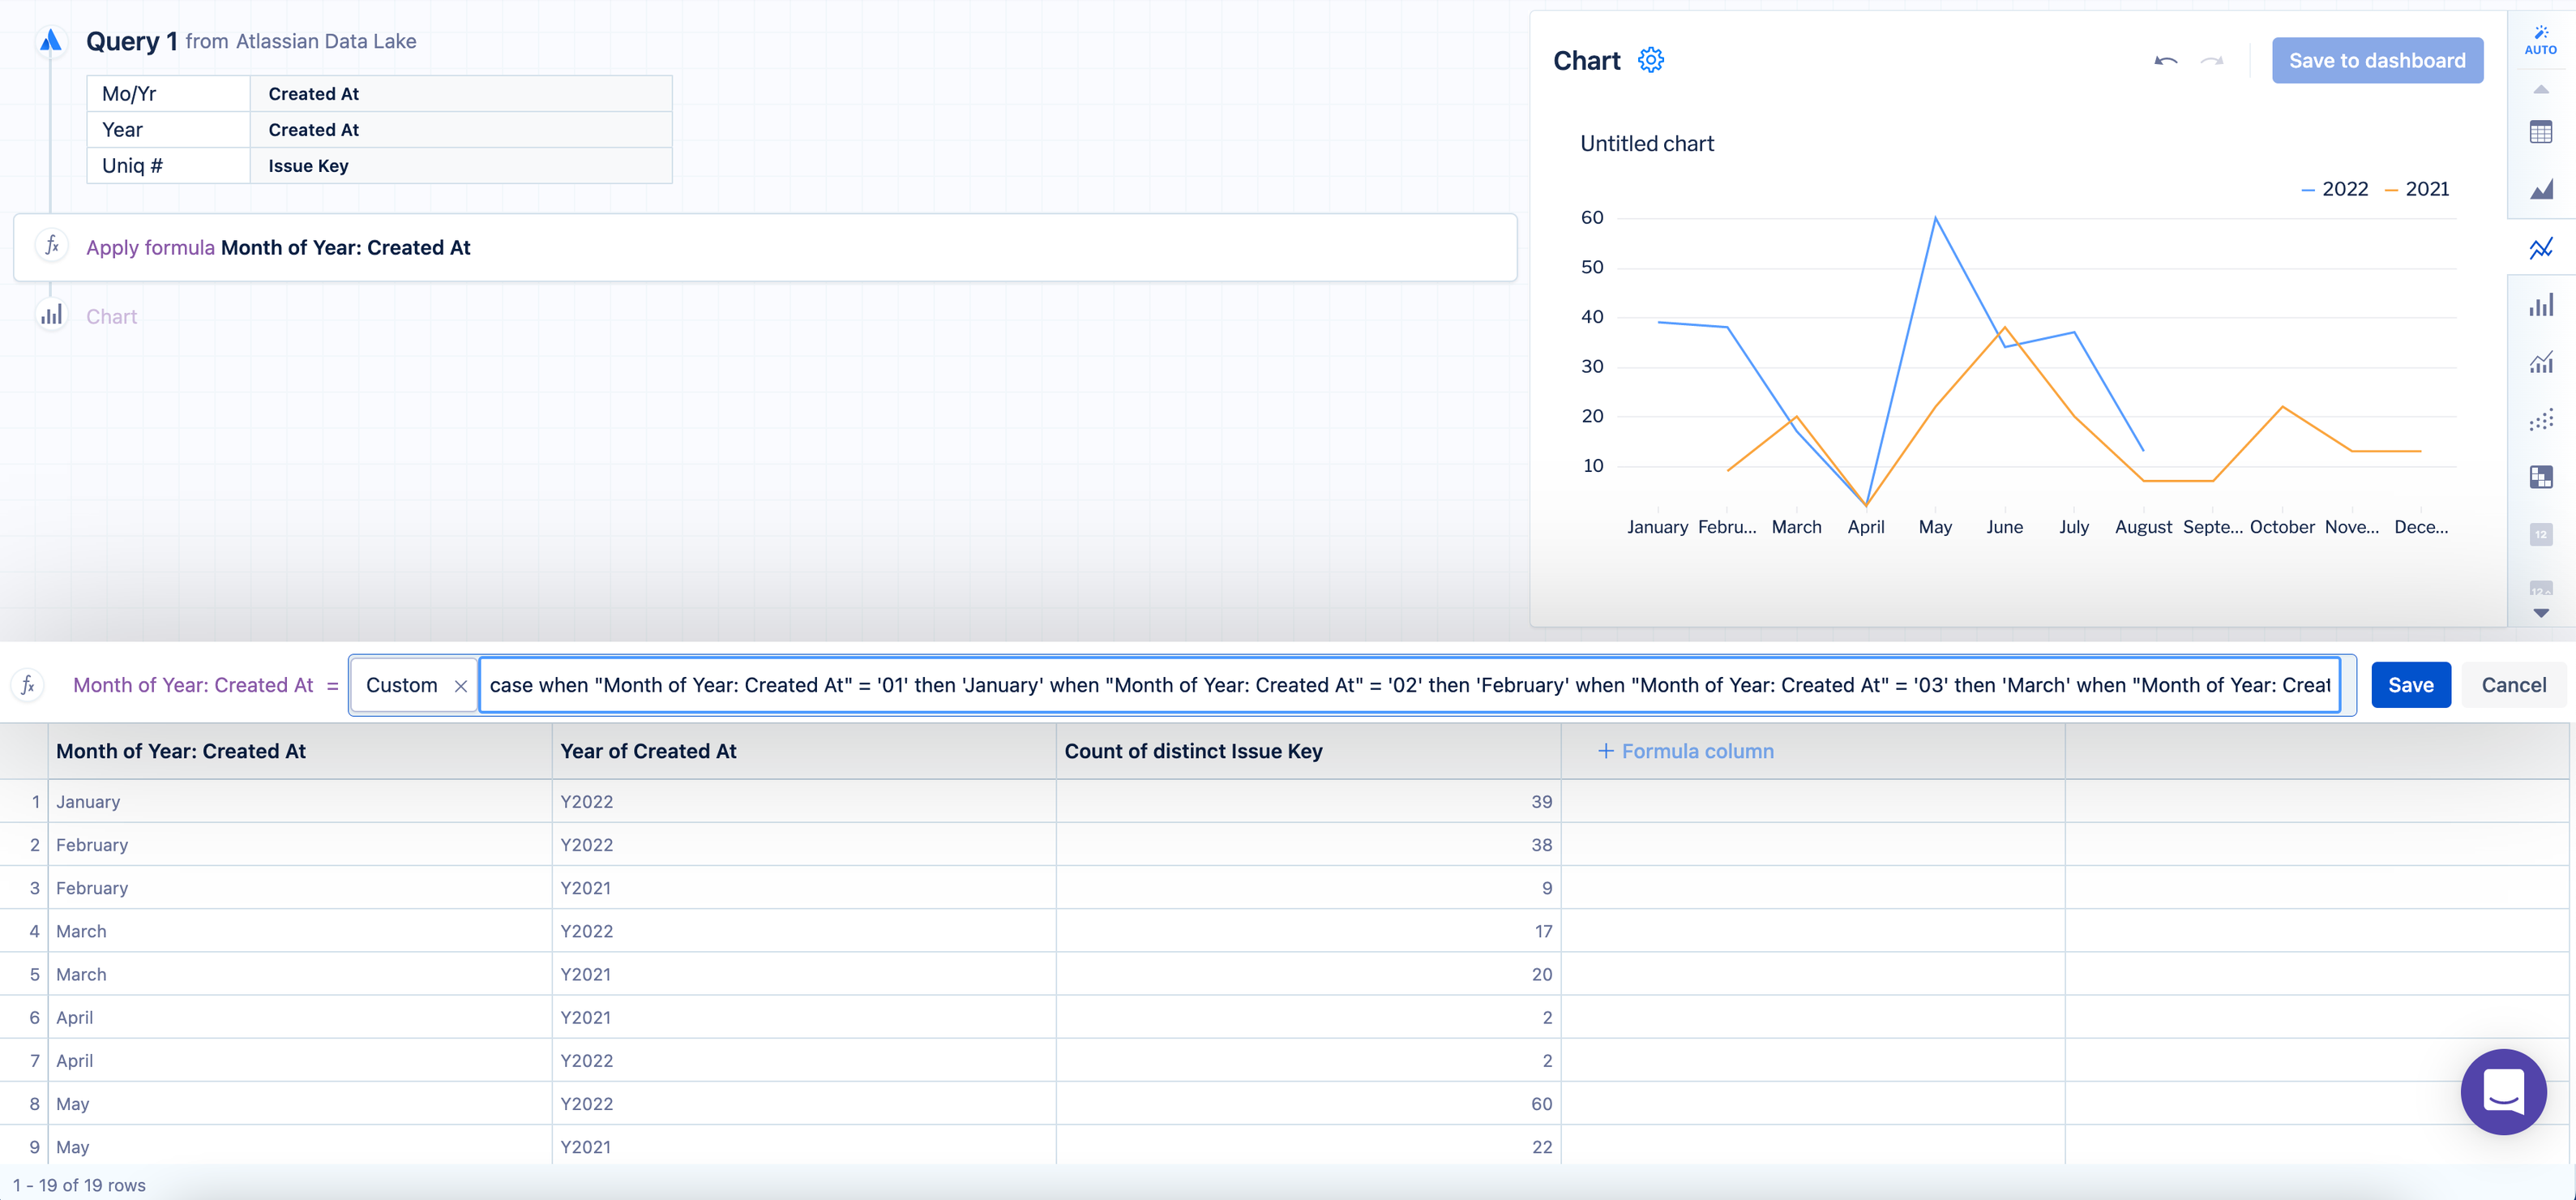
Task: Enable AUTO chart type selection
Action: point(2540,40)
